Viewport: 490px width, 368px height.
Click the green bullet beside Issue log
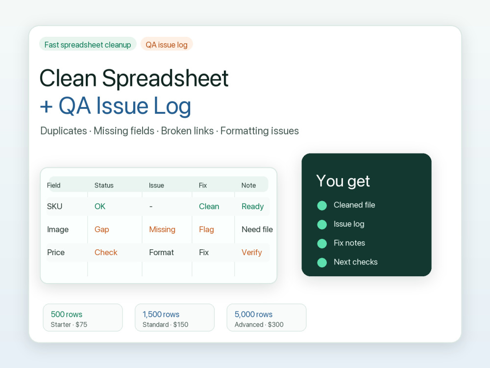pyautogui.click(x=322, y=224)
